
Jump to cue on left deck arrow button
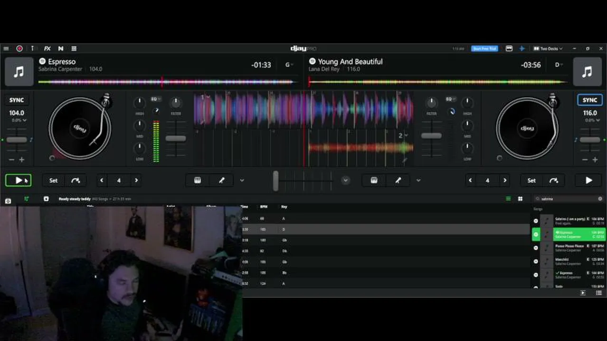pos(76,180)
